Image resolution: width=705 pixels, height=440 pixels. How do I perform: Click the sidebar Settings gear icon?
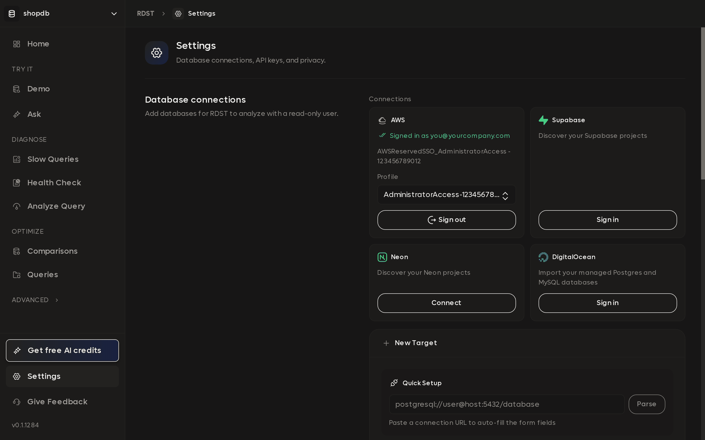(16, 376)
